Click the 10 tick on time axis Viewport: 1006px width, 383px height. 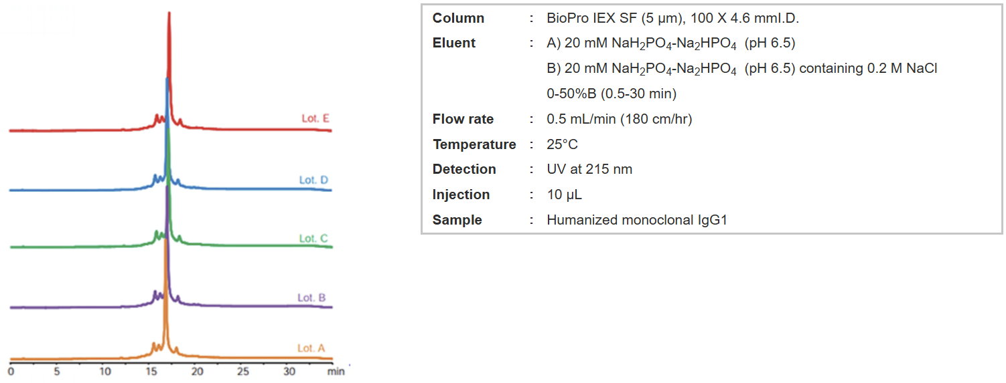click(x=104, y=371)
